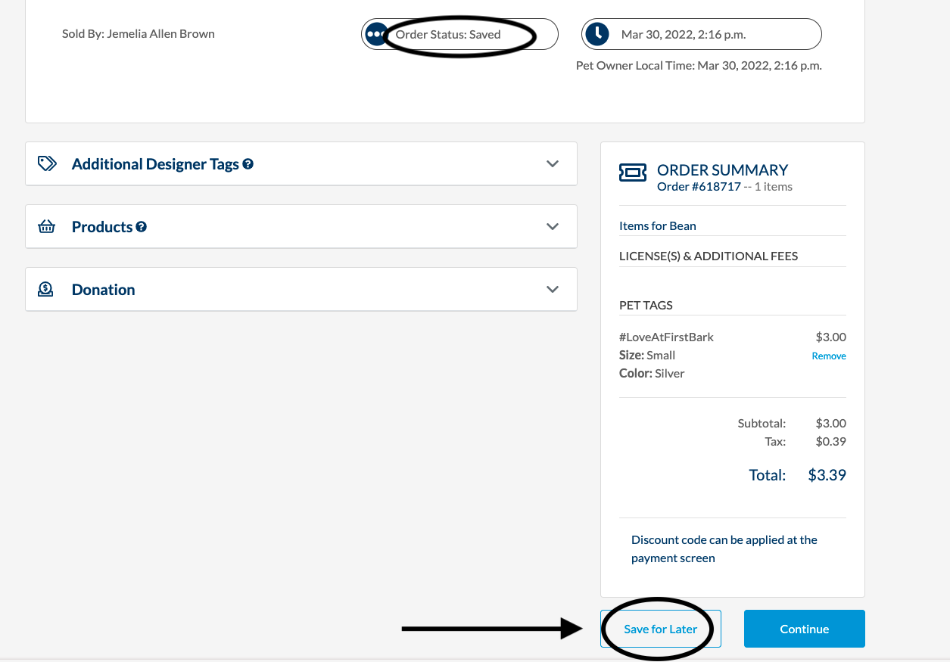Click Sold By: Jemelia Allen Brown text
The width and height of the screenshot is (950, 662).
[139, 33]
